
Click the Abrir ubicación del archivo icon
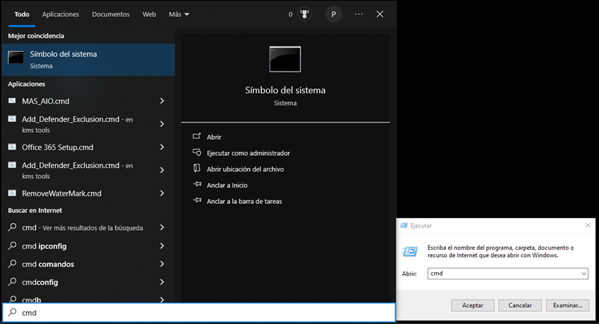197,168
